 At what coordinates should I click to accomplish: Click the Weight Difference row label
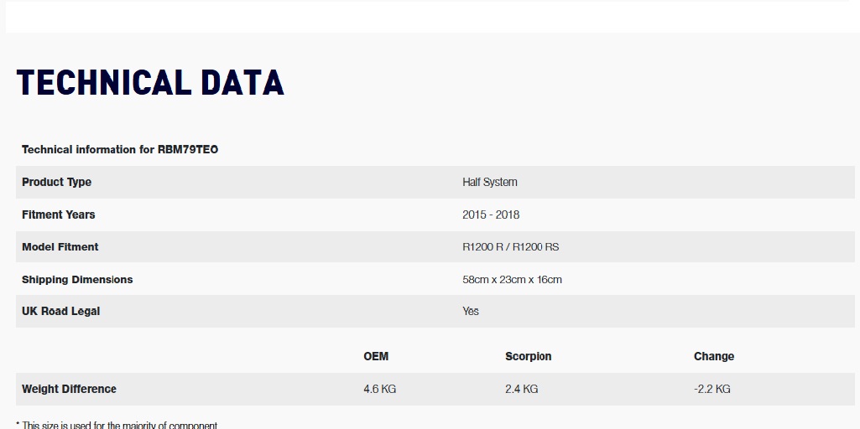click(x=69, y=389)
